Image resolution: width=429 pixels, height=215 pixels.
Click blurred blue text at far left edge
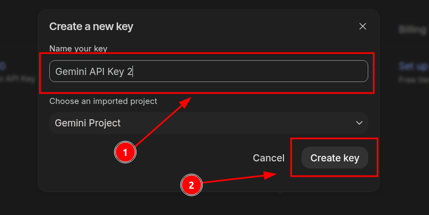click(3, 66)
